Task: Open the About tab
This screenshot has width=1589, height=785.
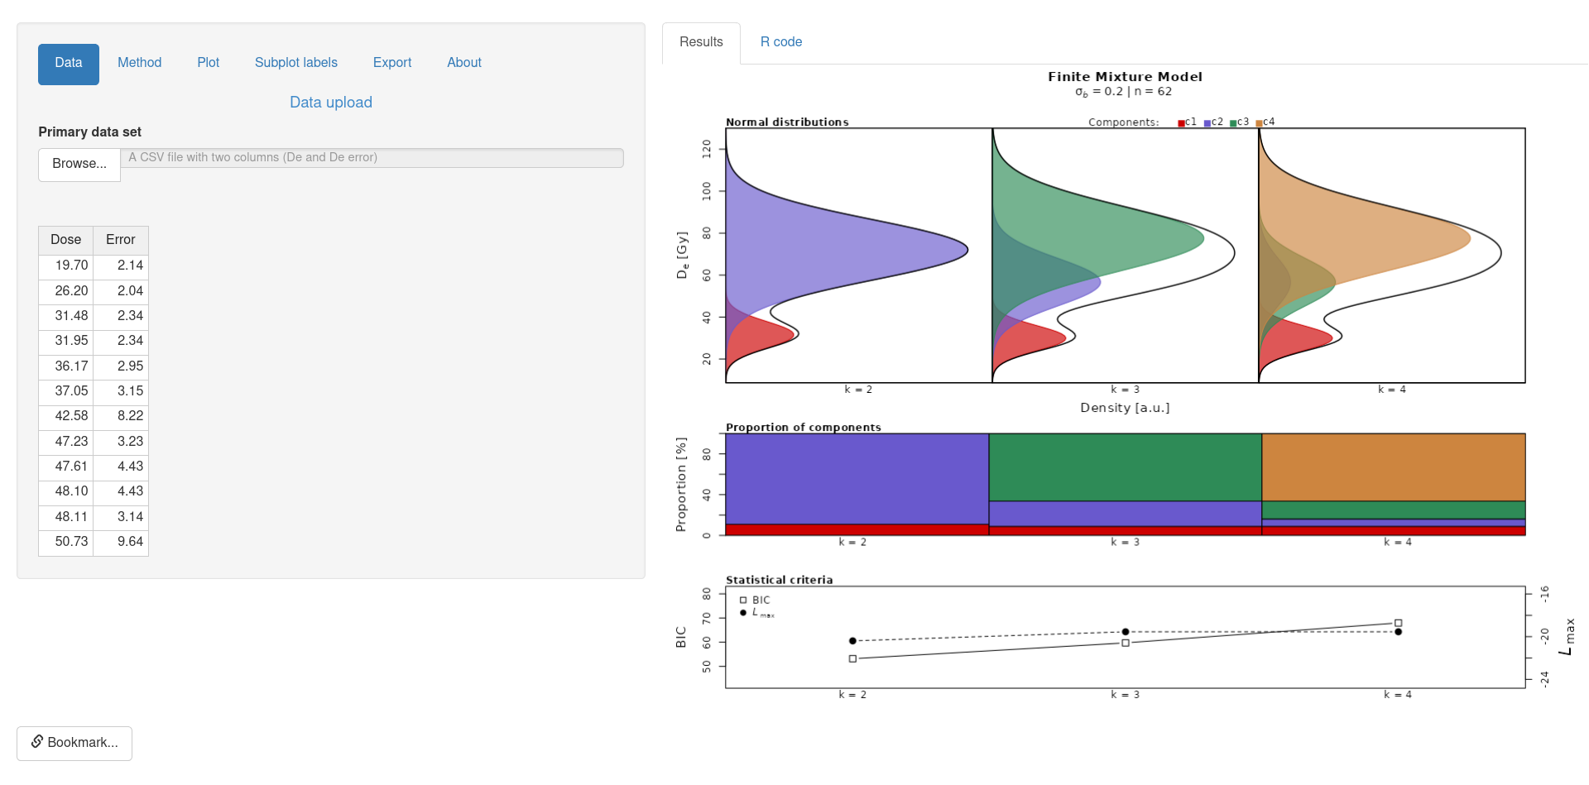Action: coord(463,63)
